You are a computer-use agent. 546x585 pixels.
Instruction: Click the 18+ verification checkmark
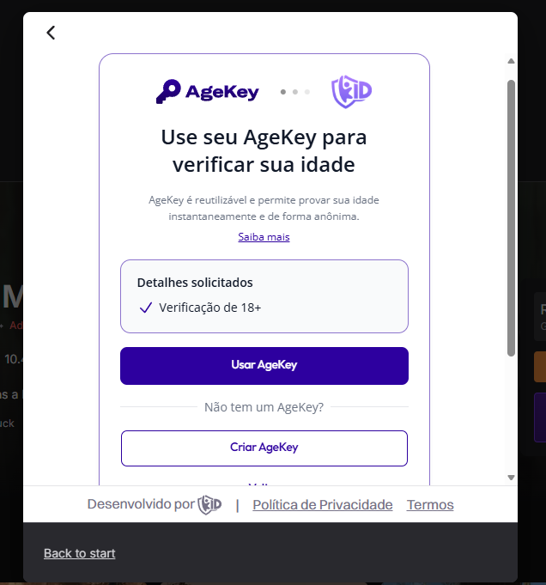(x=145, y=308)
